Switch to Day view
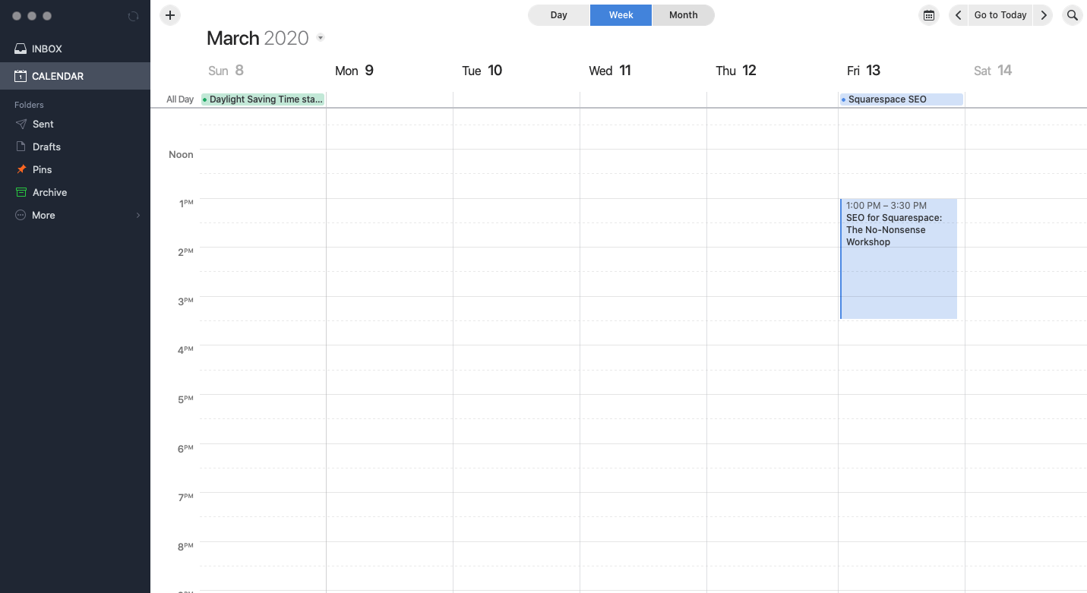Image resolution: width=1087 pixels, height=593 pixels. click(559, 15)
